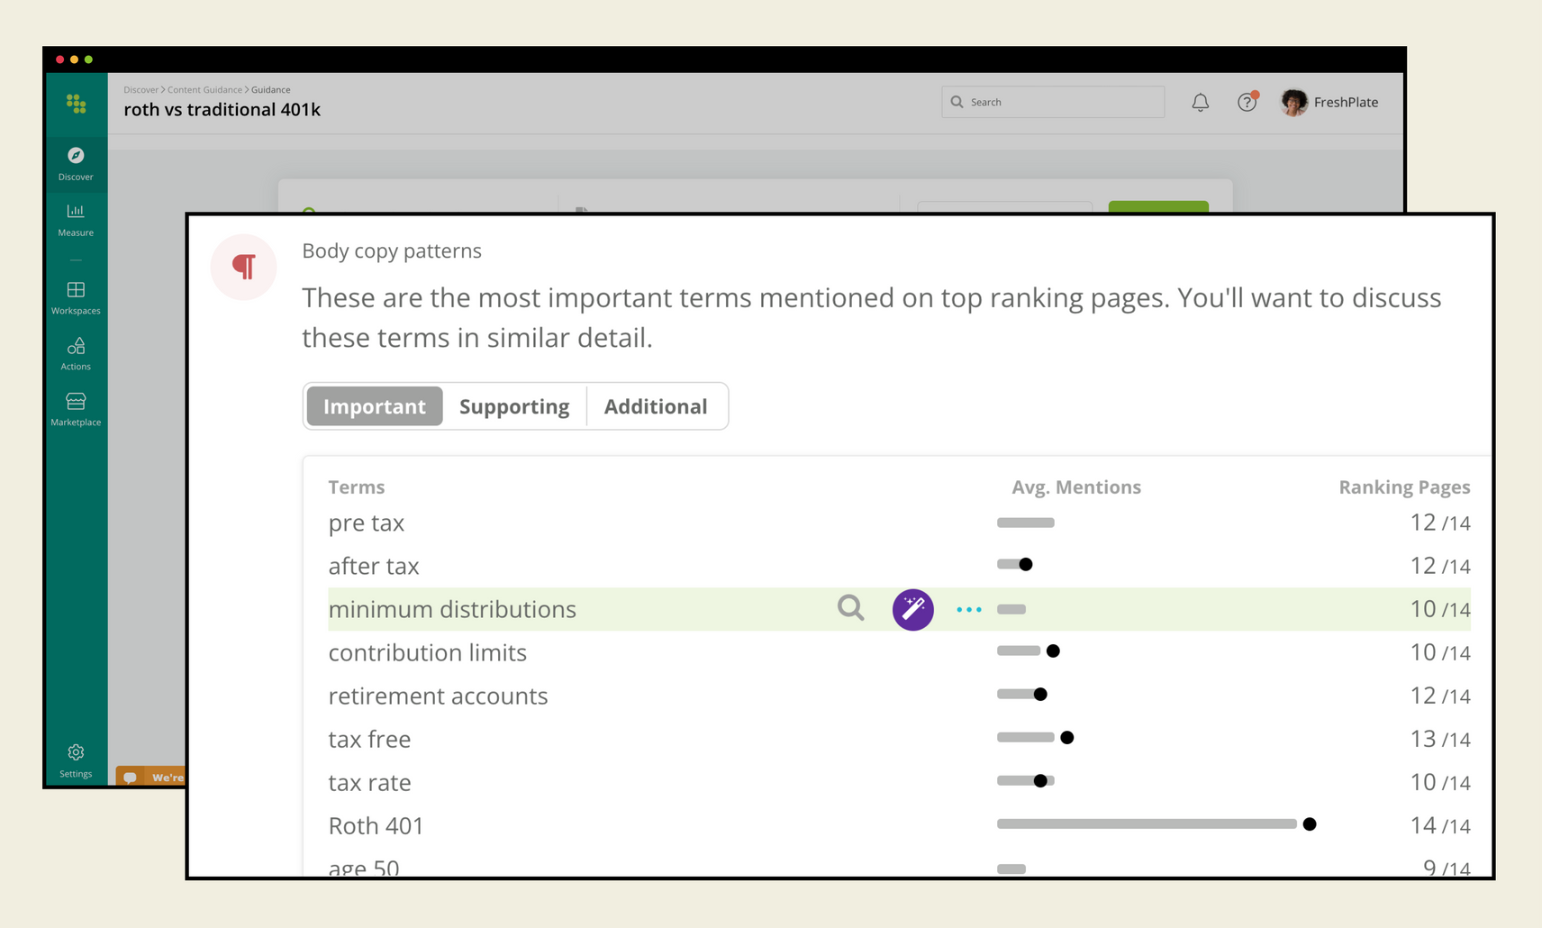Open Actions in the sidebar
This screenshot has height=928, width=1542.
76,354
